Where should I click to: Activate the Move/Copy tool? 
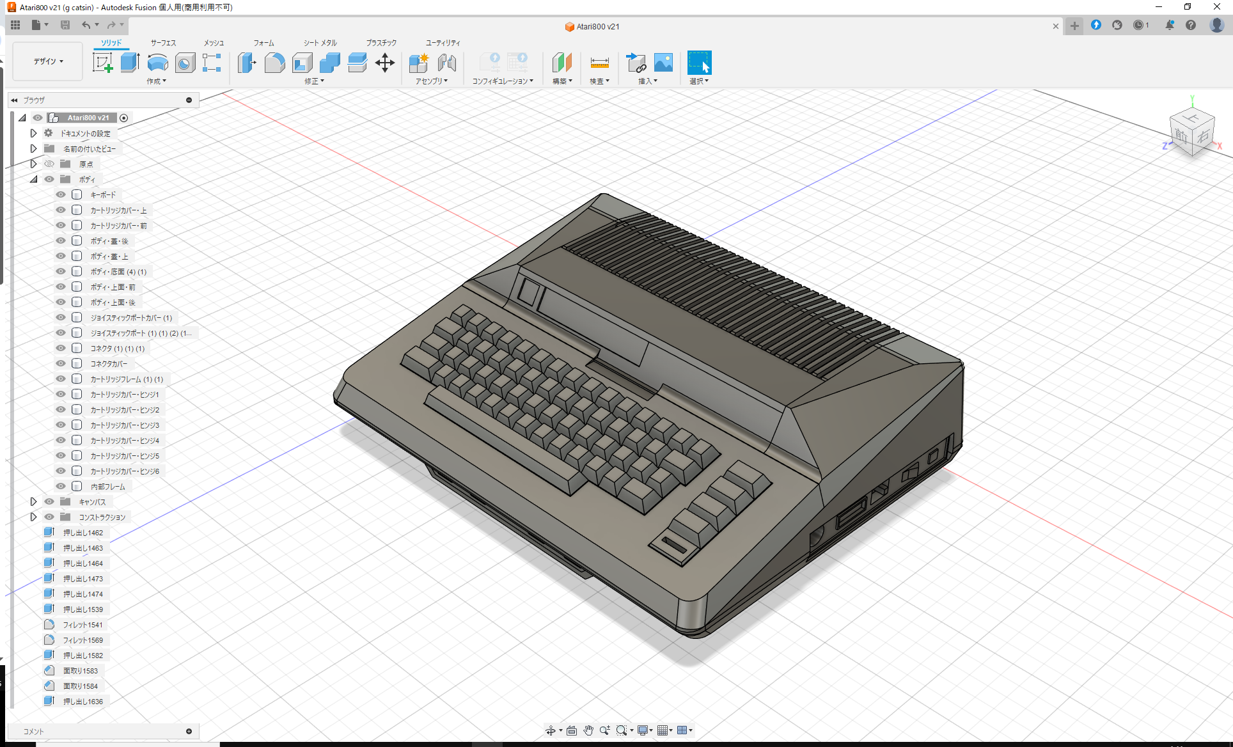tap(385, 63)
